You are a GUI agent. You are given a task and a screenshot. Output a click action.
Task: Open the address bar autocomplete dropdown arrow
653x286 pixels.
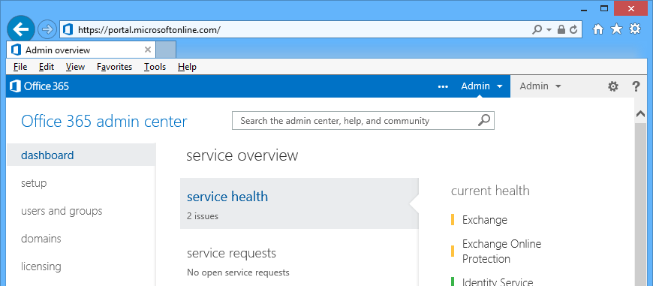[x=549, y=30]
